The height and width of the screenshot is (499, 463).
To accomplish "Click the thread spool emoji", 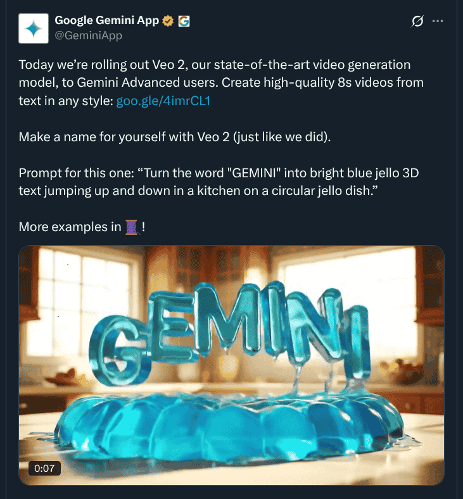I will (132, 226).
